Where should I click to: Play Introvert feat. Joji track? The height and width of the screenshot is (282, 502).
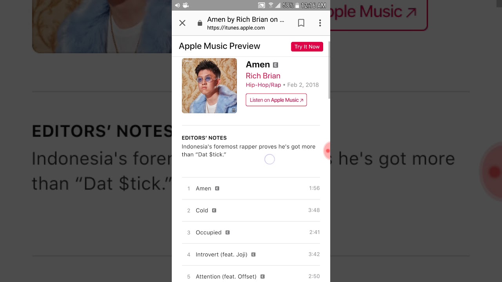tap(251, 254)
